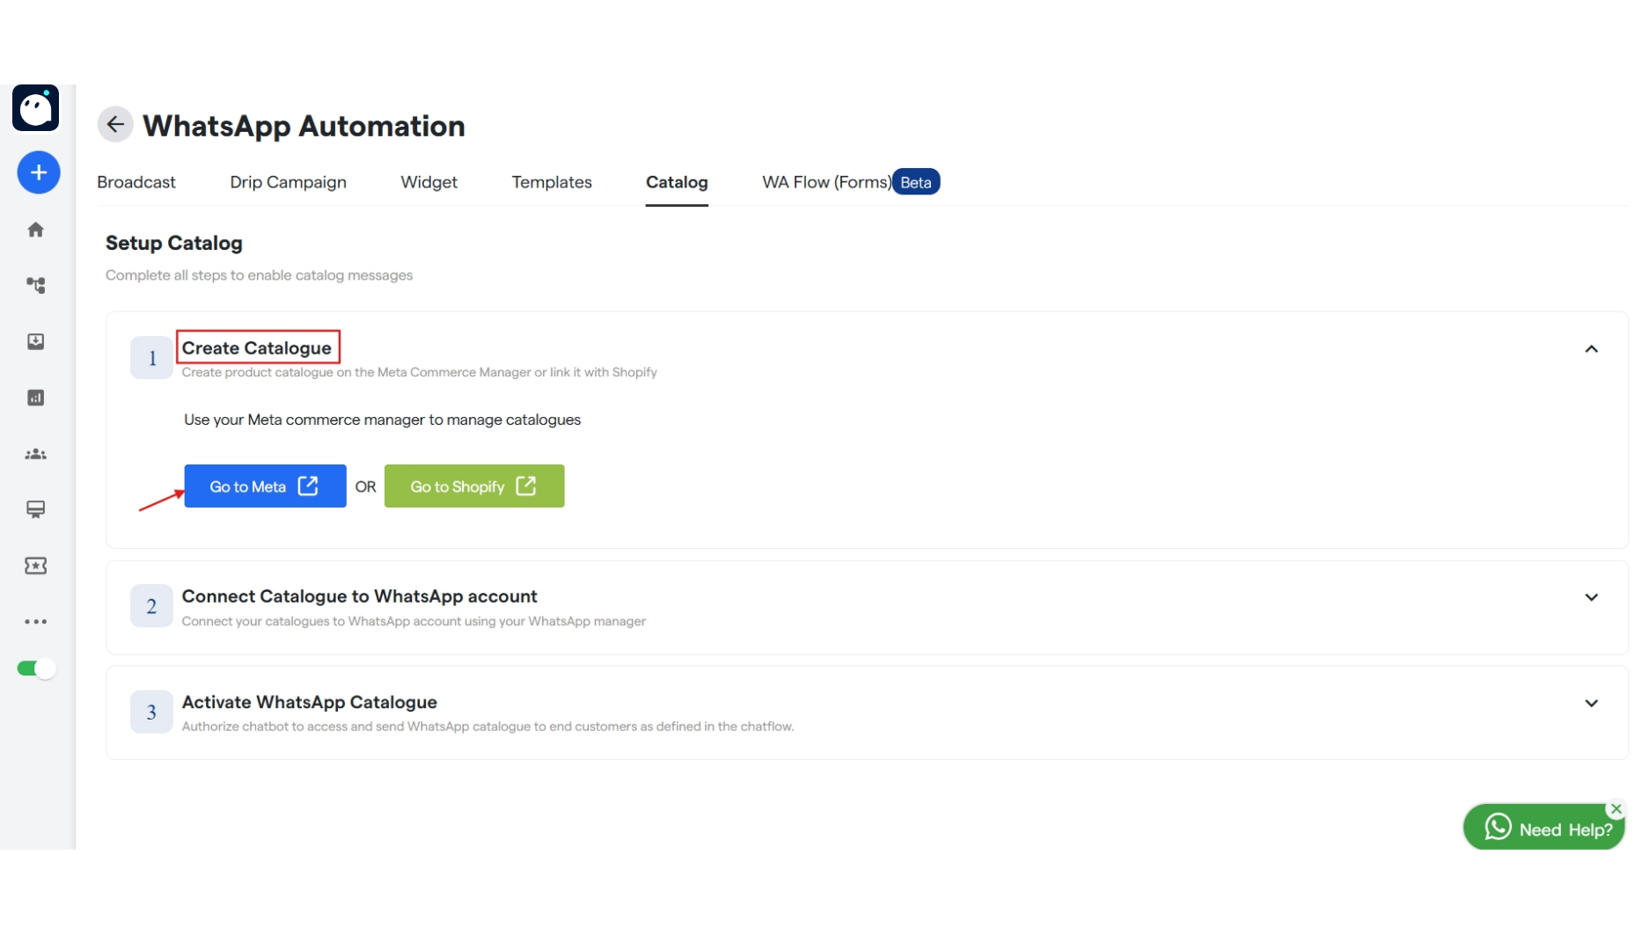Open the coupon ticket sidebar icon
The image size is (1642, 950).
[35, 566]
